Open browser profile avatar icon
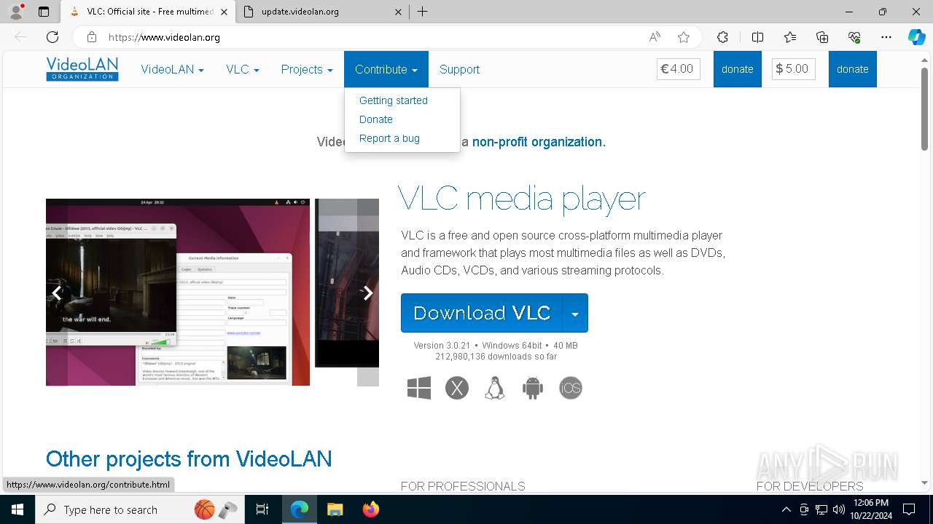 coord(16,12)
